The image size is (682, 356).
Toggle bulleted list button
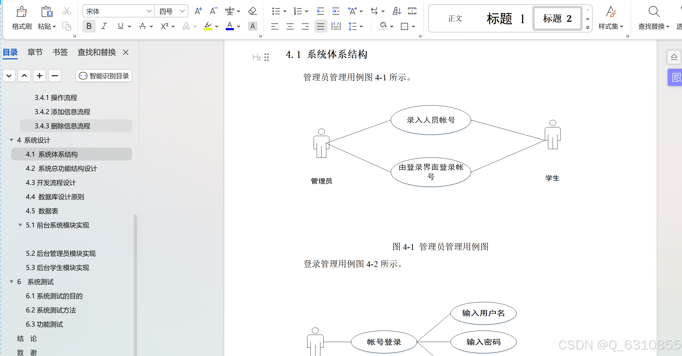click(x=276, y=11)
